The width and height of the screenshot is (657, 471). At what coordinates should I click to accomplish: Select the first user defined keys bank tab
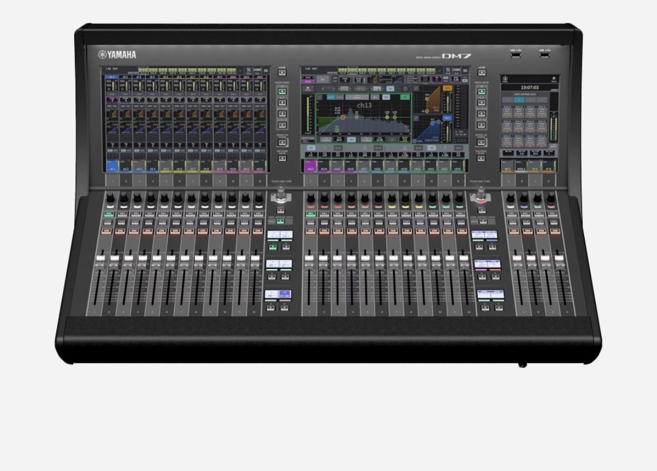(508, 100)
